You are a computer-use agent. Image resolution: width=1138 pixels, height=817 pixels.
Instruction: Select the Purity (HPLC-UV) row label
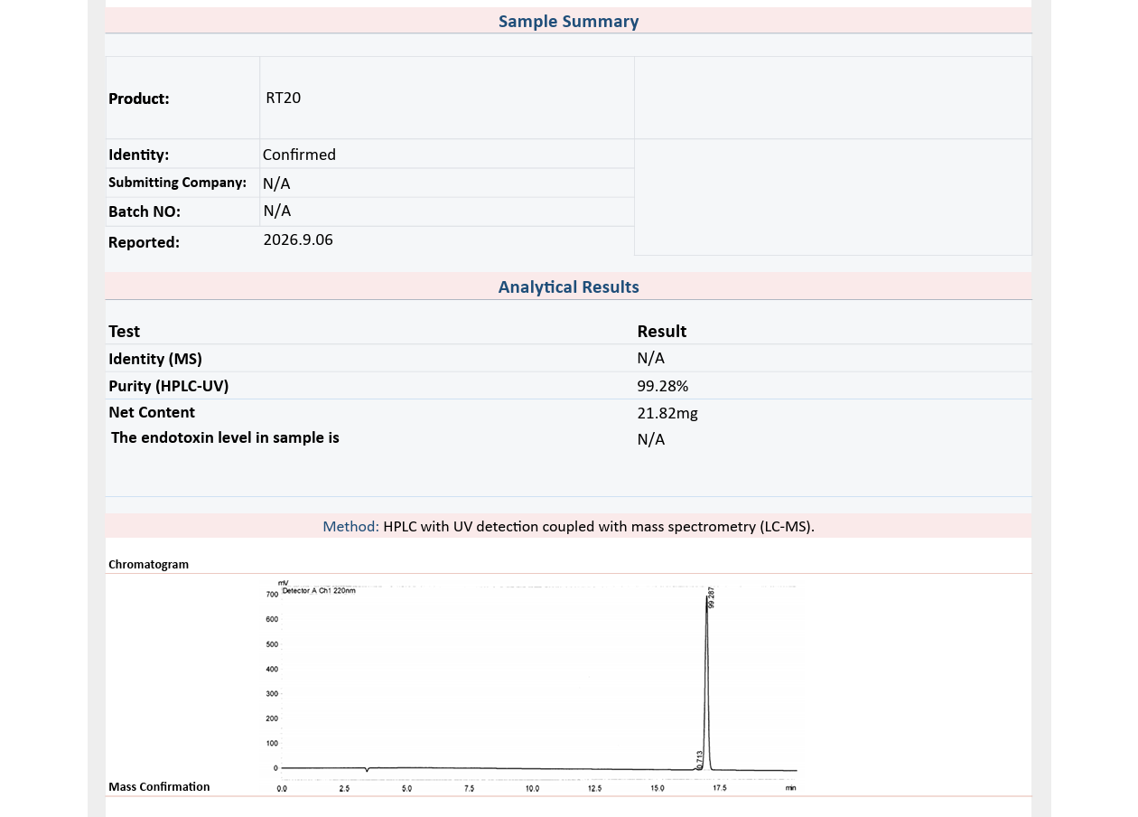(168, 386)
